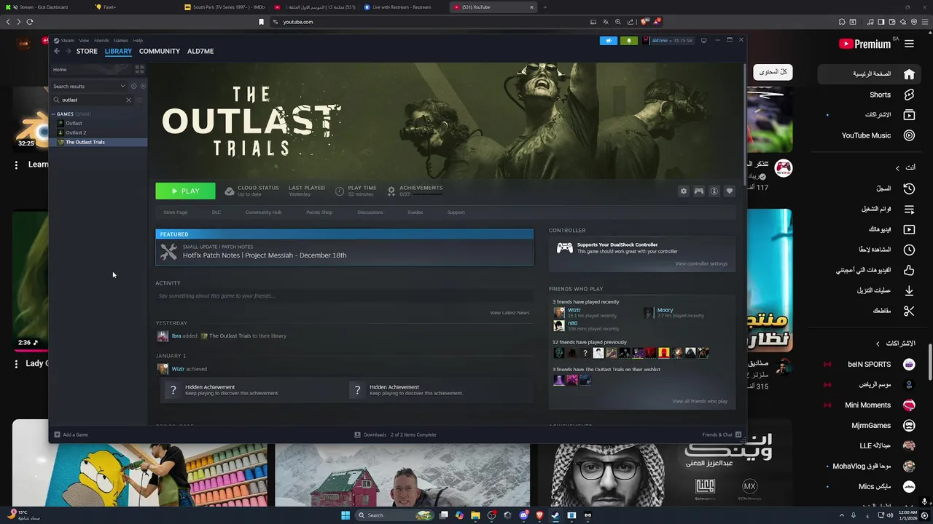This screenshot has width=933, height=524.
Task: Open the Guides tab
Action: point(415,213)
